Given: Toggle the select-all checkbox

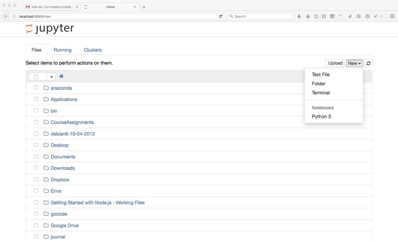Looking at the screenshot, I should coord(36,76).
